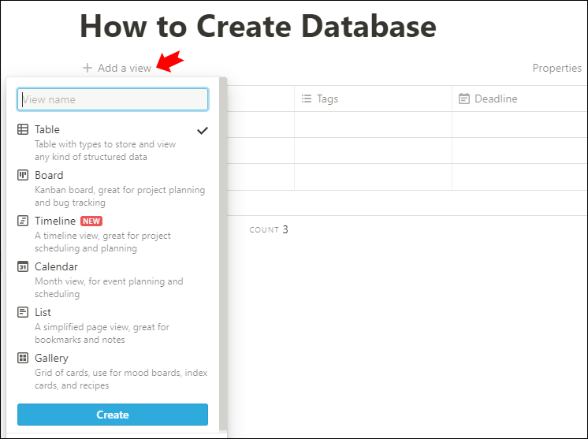Image resolution: width=588 pixels, height=439 pixels.
Task: Open the Tags column header
Action: (373, 99)
